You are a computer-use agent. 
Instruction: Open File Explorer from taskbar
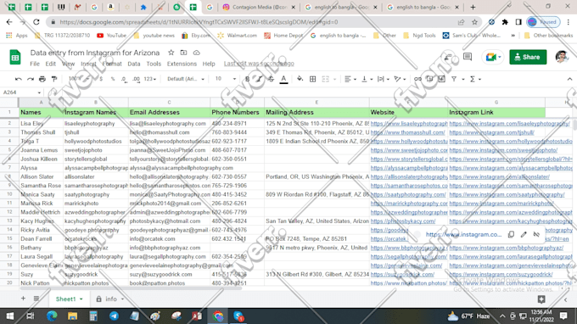tap(72, 316)
